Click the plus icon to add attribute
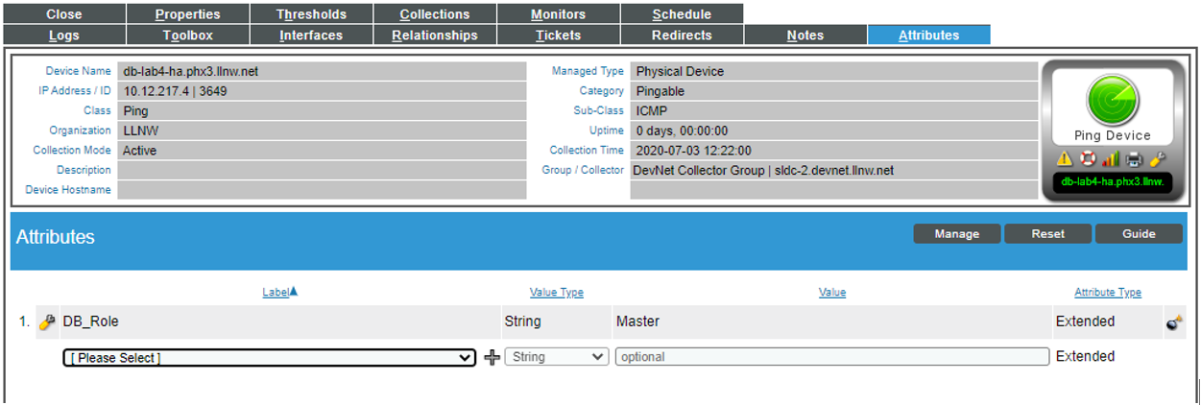 tap(492, 357)
